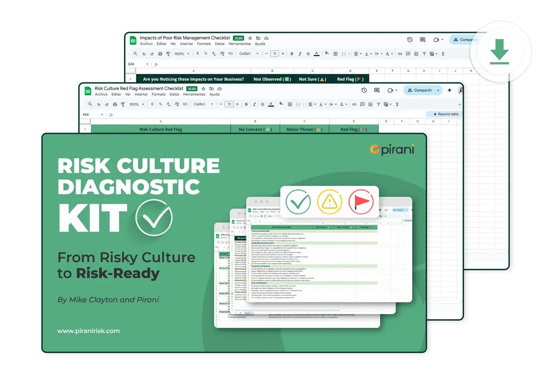Click the print icon in the toolbar
This screenshot has height=369, width=553.
pos(114,104)
